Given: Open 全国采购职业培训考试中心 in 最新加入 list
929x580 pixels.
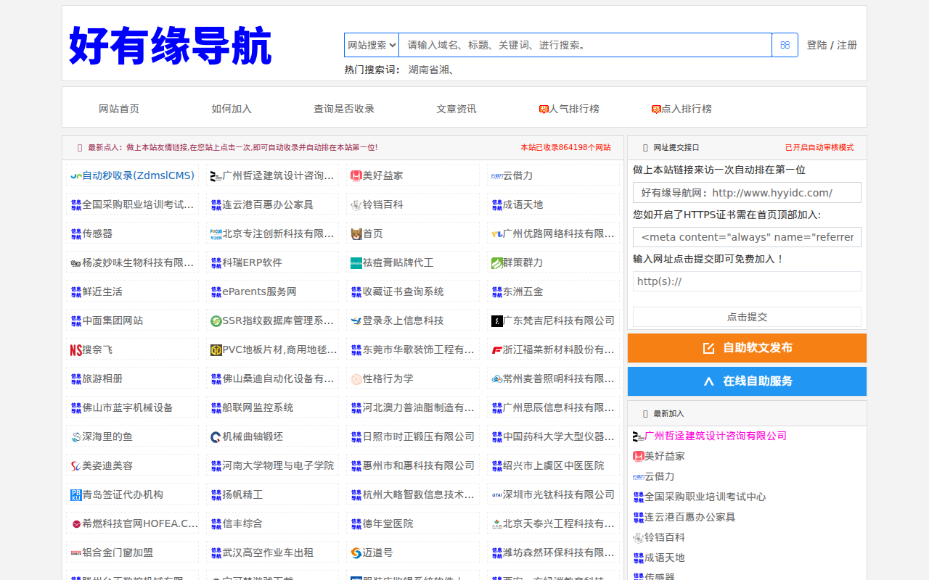Looking at the screenshot, I should 705,497.
